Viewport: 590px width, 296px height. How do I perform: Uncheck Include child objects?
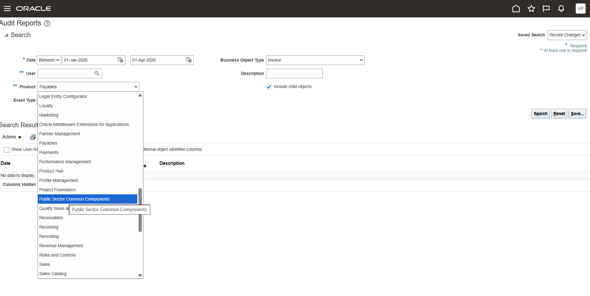coord(269,87)
